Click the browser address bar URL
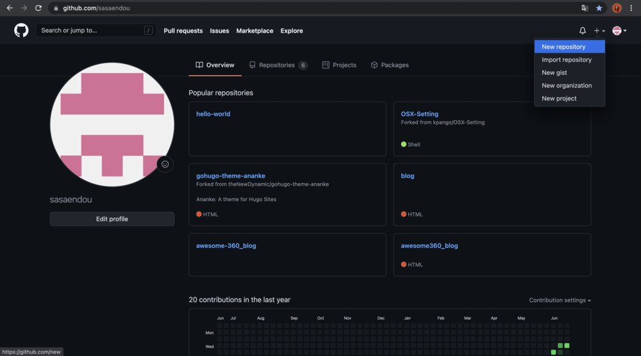Viewport: 641px width, 356px height. (96, 8)
